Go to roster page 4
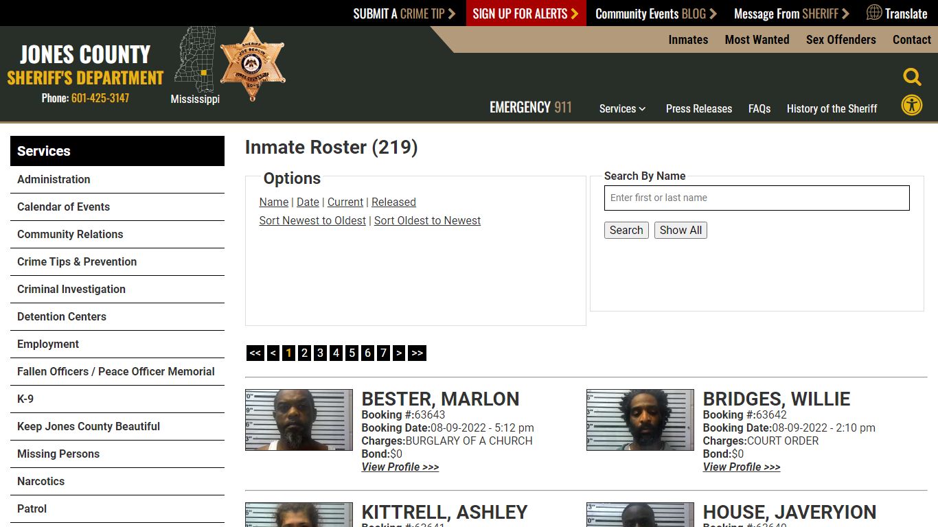This screenshot has height=527, width=938. click(x=336, y=353)
